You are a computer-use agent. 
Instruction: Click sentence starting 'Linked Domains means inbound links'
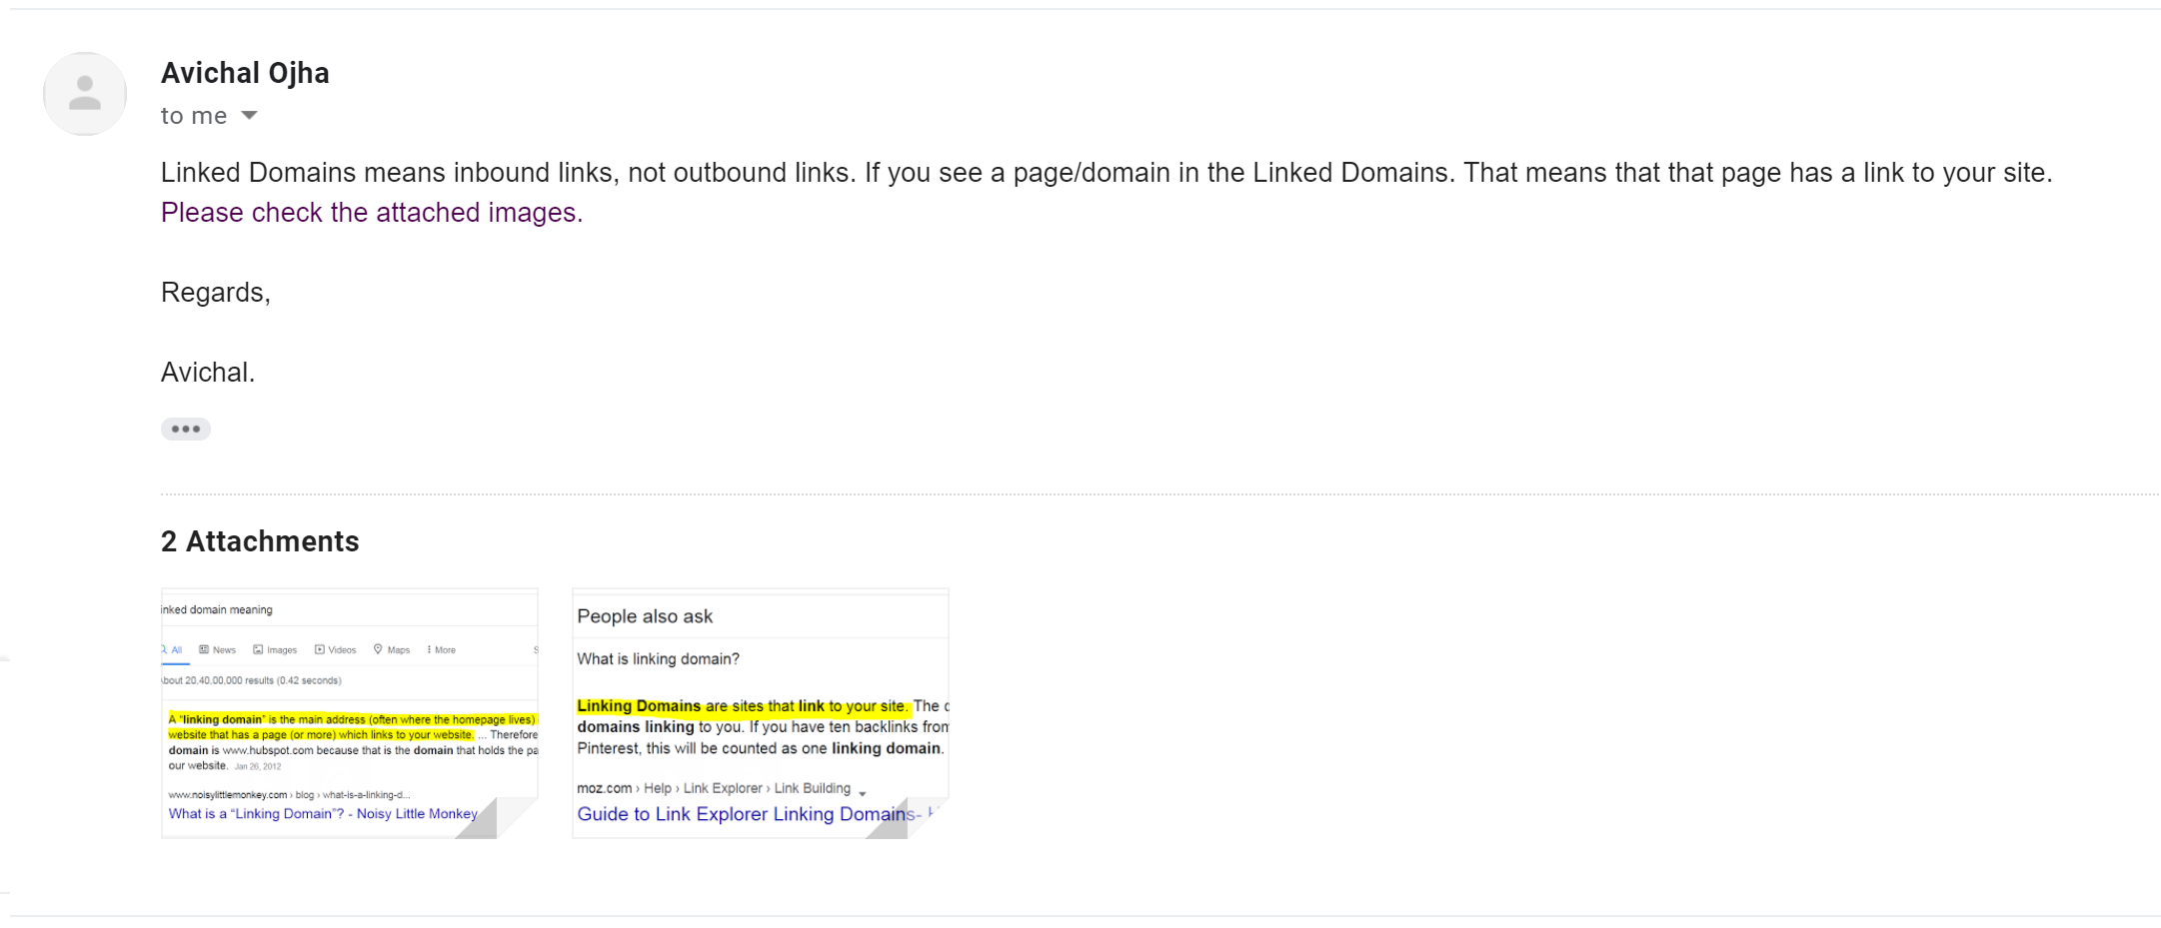1106,173
